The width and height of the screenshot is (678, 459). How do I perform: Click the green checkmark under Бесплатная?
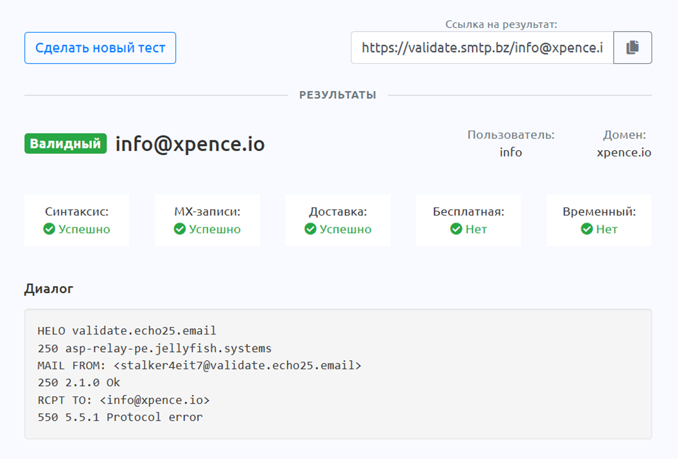pos(456,229)
